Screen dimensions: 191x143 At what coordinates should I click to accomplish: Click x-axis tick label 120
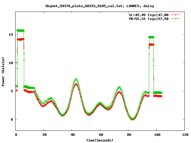[x=185, y=135]
